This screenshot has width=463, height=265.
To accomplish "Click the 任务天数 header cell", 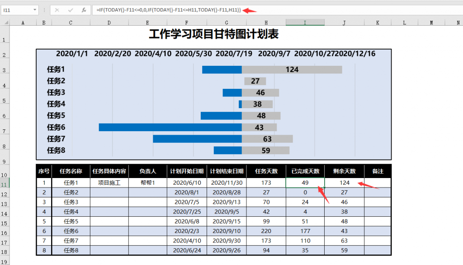I will point(266,171).
